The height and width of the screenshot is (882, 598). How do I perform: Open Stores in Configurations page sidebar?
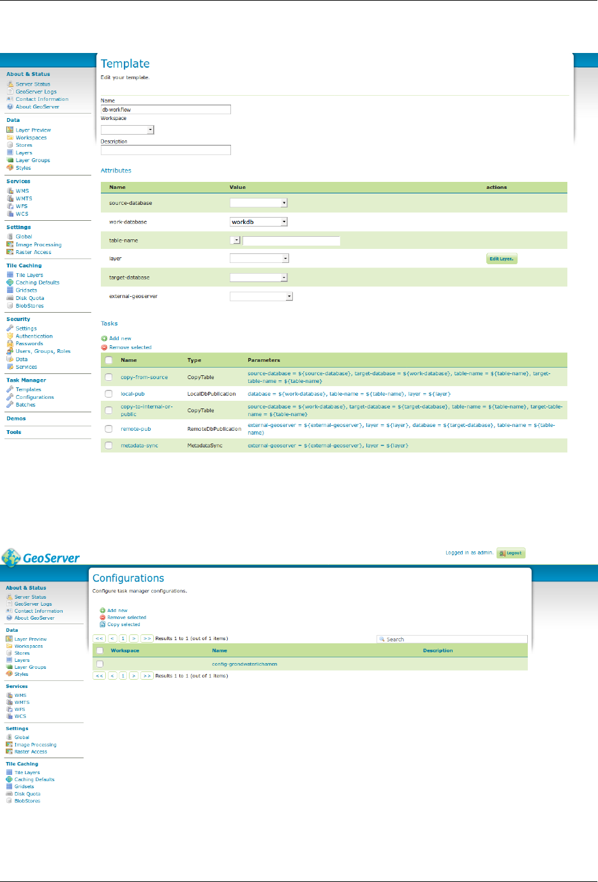coord(22,653)
